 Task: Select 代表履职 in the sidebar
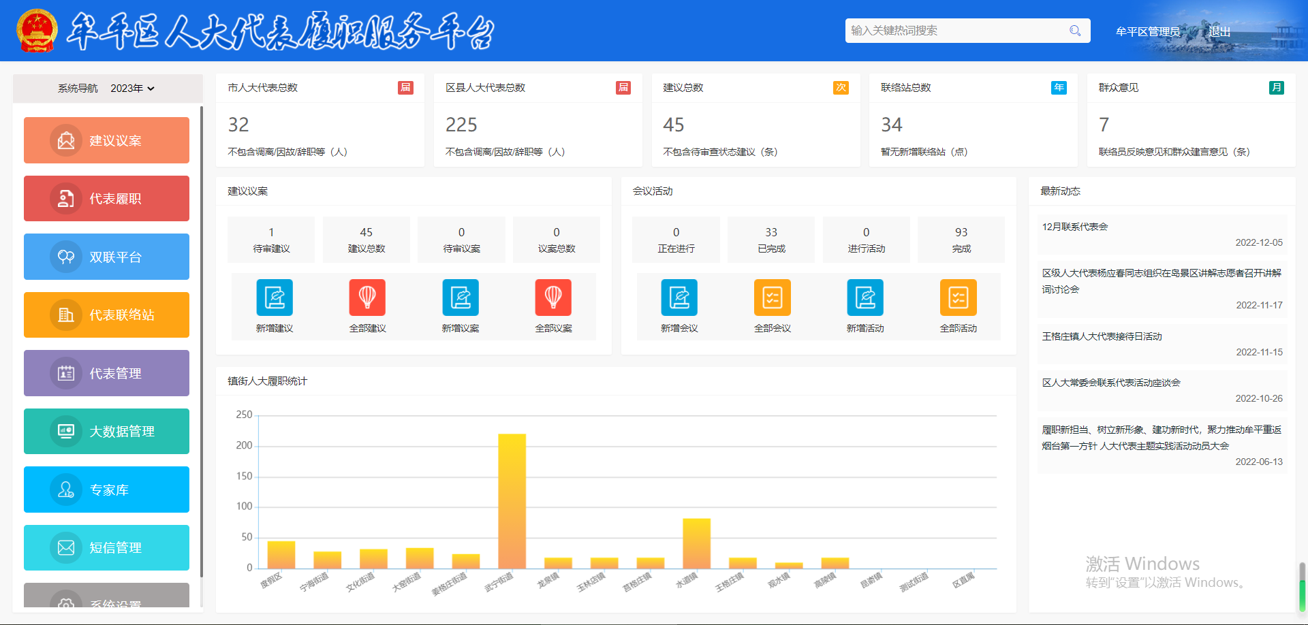(x=106, y=199)
